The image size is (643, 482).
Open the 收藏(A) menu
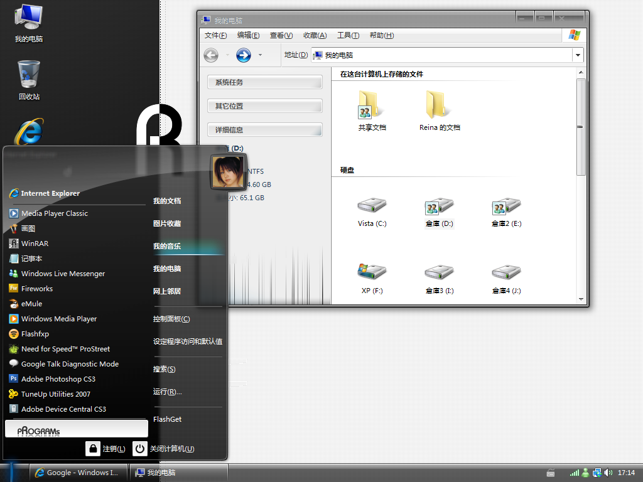coord(315,35)
